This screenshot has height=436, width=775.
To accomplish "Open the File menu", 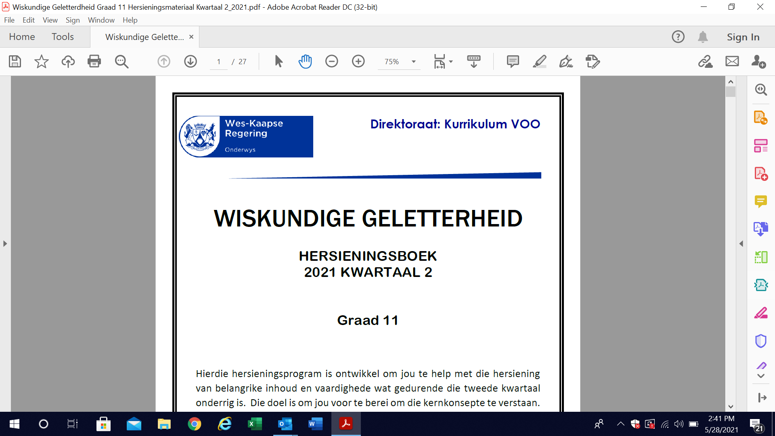I will tap(9, 20).
